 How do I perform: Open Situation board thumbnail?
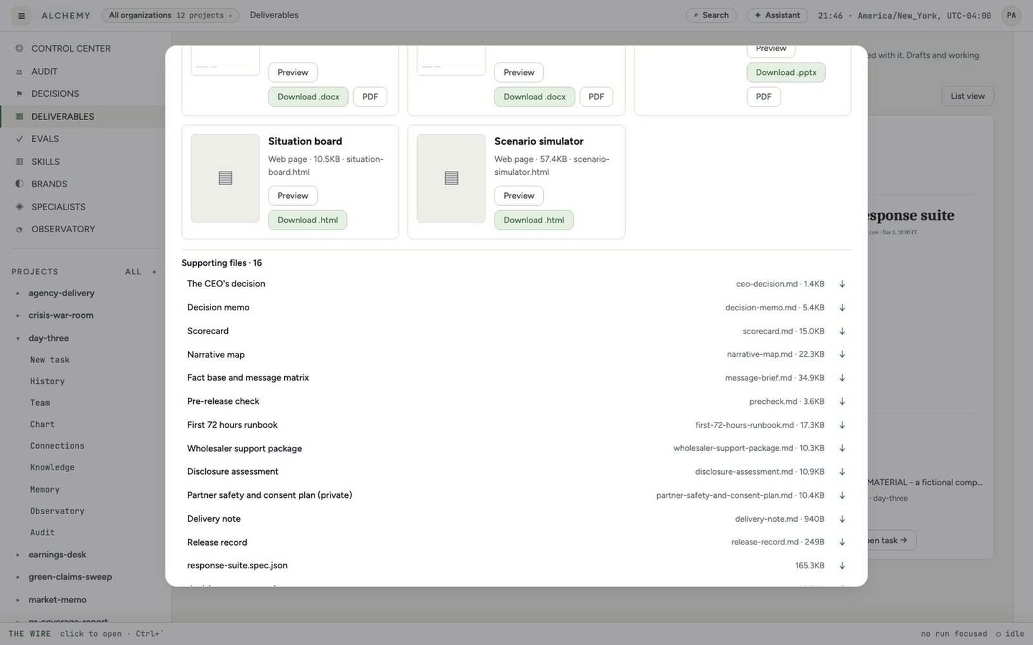pyautogui.click(x=225, y=179)
